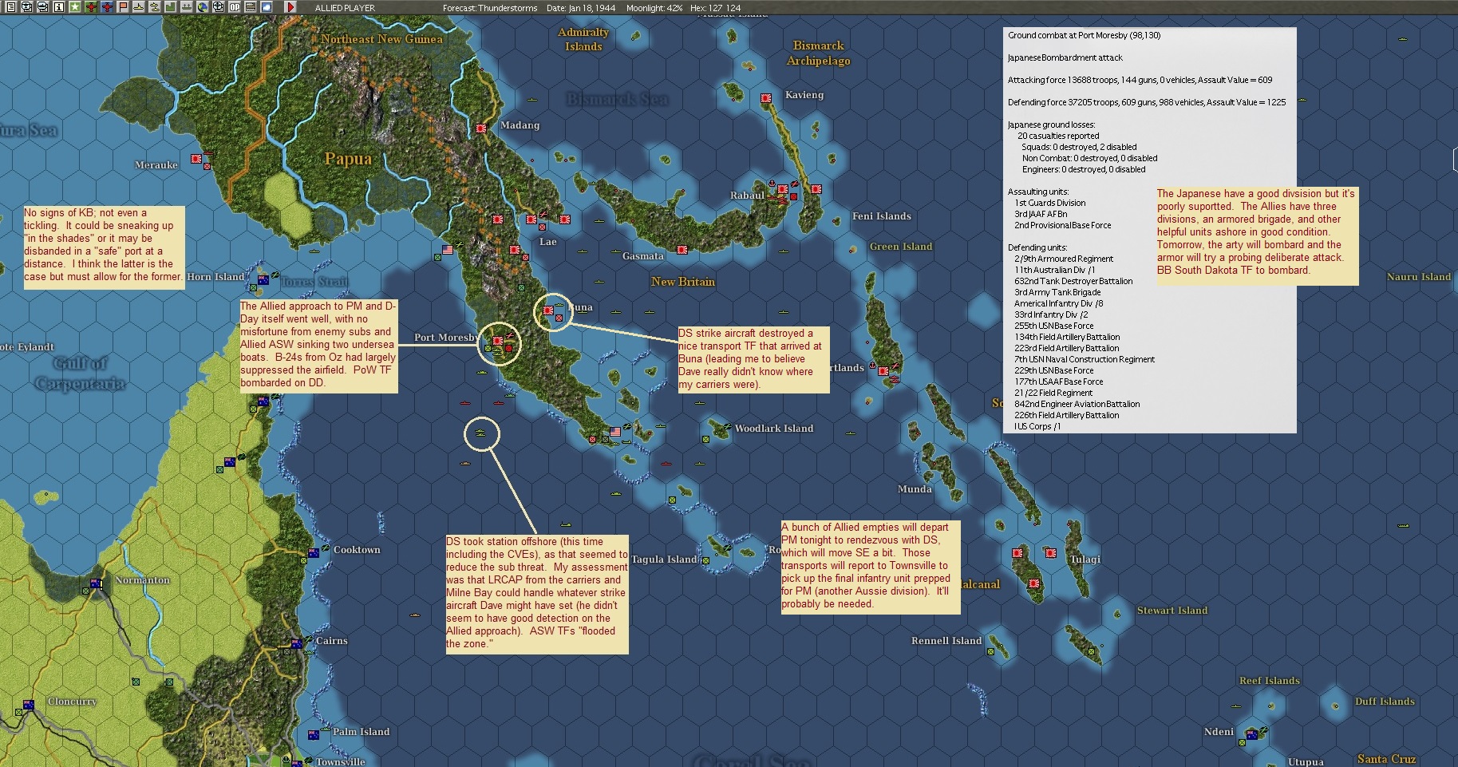Click 2nd Provisional Base Force entry
The image size is (1458, 767).
(1063, 225)
